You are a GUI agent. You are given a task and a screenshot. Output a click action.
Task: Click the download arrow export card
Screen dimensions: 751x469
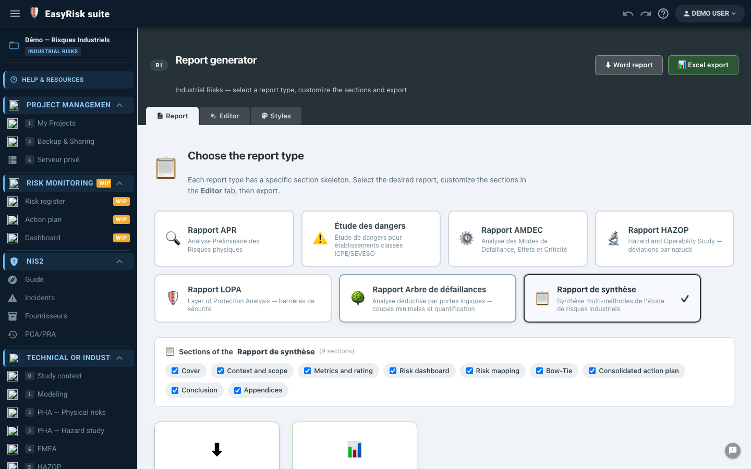[x=217, y=446]
